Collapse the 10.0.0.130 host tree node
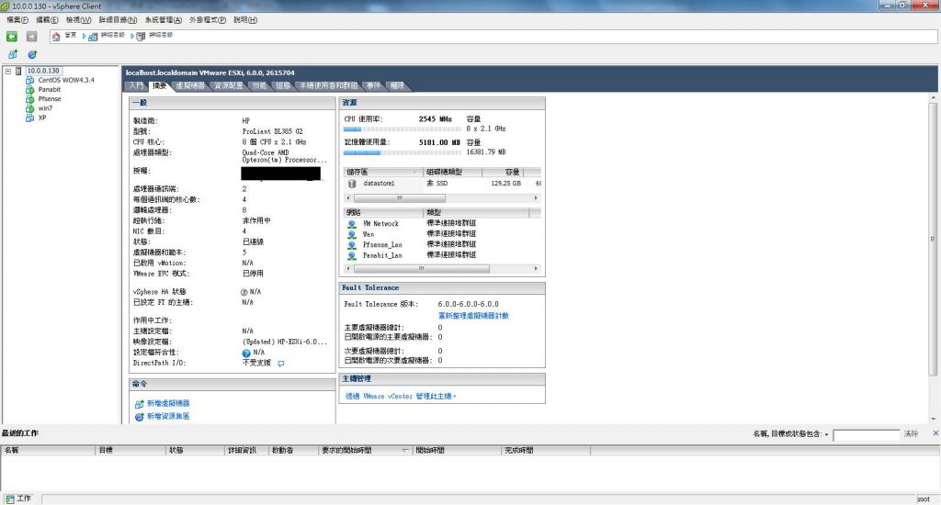The width and height of the screenshot is (941, 505). (x=8, y=71)
